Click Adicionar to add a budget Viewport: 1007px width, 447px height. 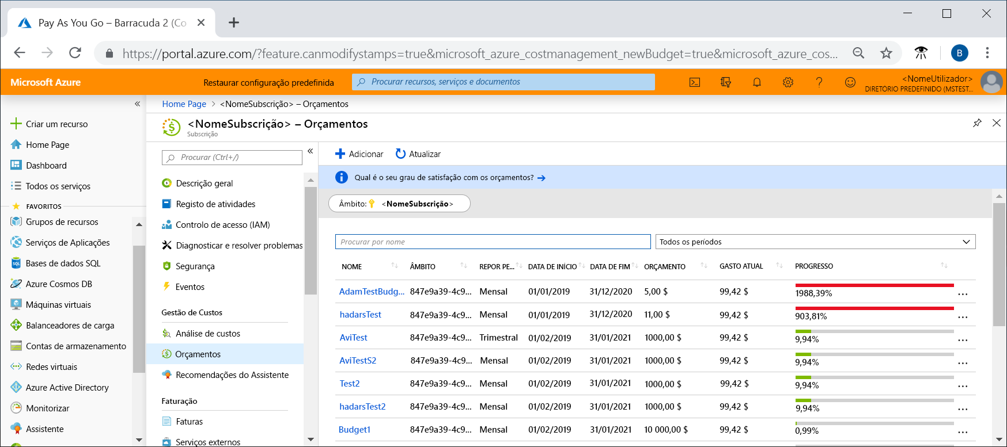click(359, 154)
